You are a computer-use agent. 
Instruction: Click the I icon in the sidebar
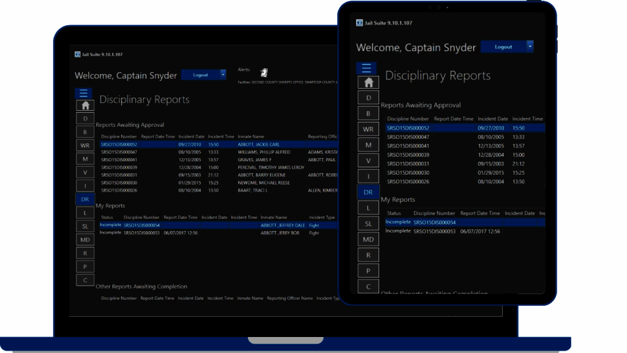pyautogui.click(x=84, y=185)
